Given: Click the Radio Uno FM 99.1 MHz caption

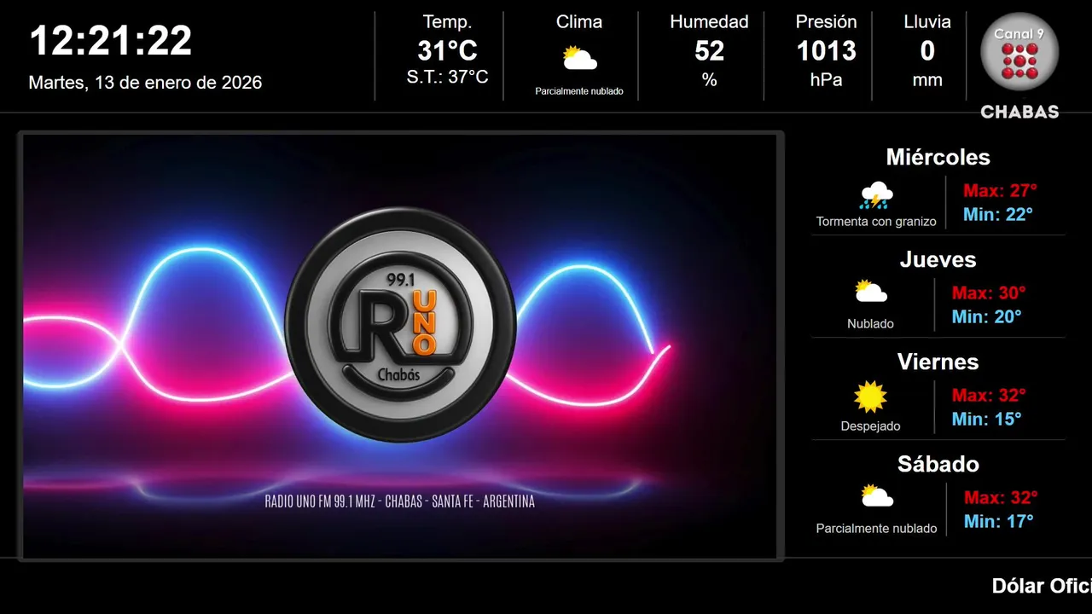Looking at the screenshot, I should point(400,501).
